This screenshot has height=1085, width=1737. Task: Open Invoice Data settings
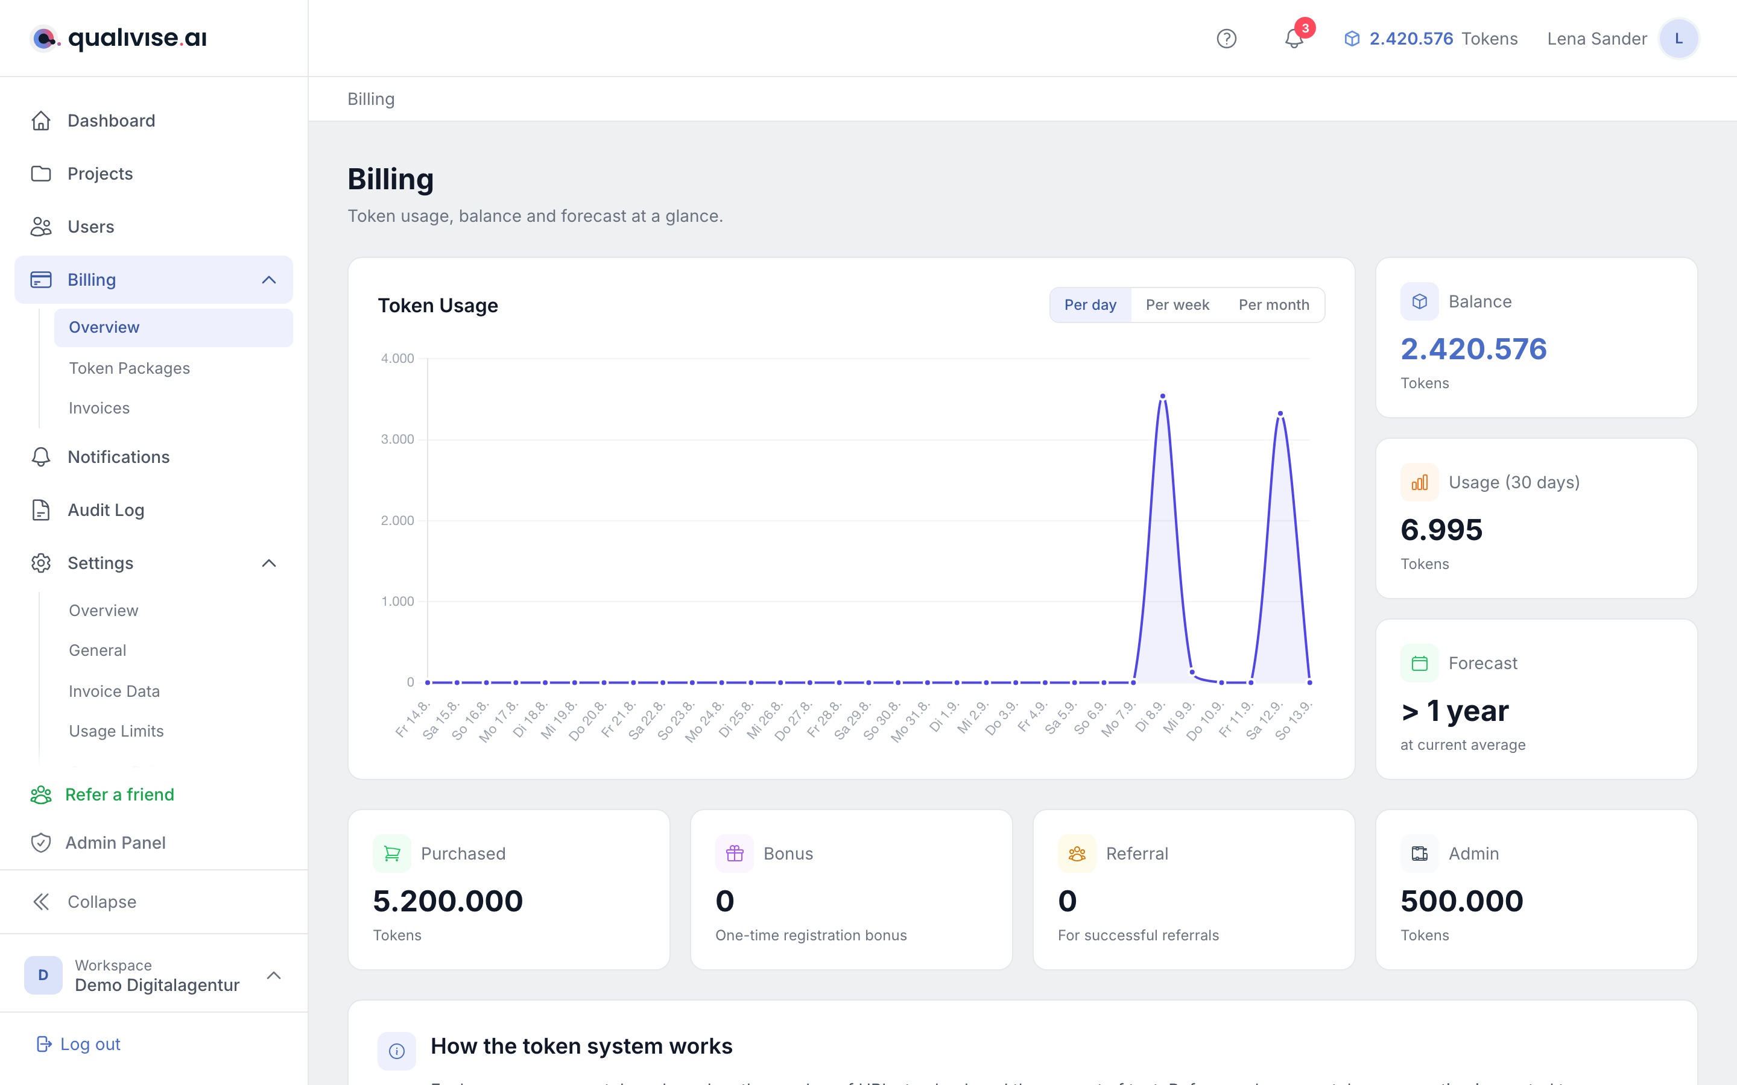(x=114, y=691)
